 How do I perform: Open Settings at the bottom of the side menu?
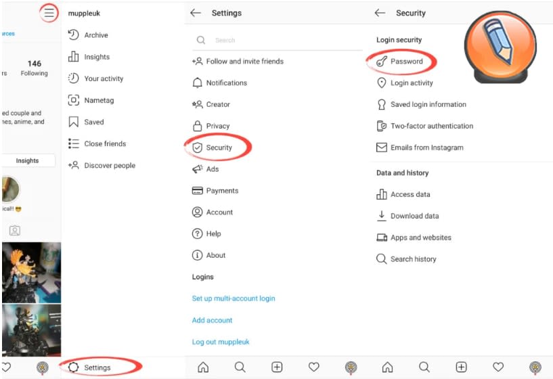click(89, 367)
